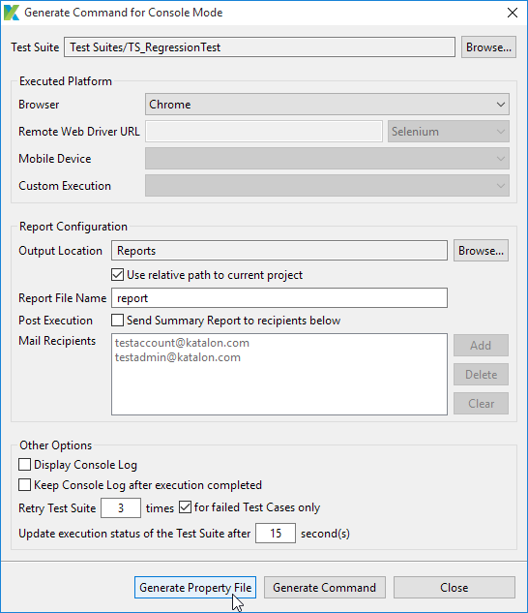Click Generate Property File button
Viewport: 528px width, 613px height.
pyautogui.click(x=195, y=588)
